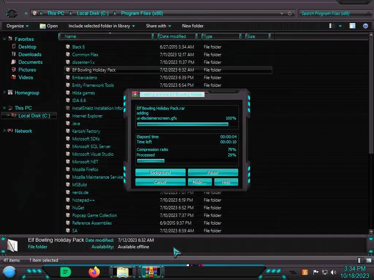This screenshot has width=374, height=280.
Task: Open Pictures in navigation pane
Action: (27, 70)
